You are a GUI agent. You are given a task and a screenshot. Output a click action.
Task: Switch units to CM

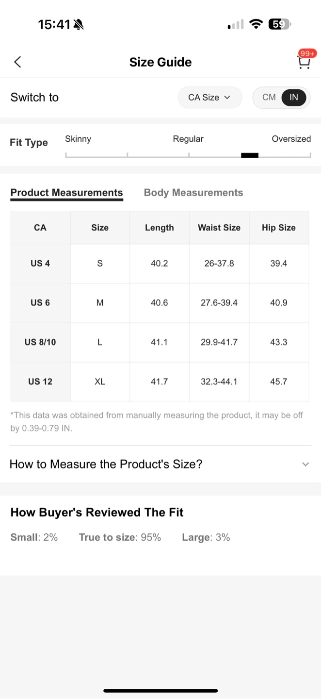269,97
